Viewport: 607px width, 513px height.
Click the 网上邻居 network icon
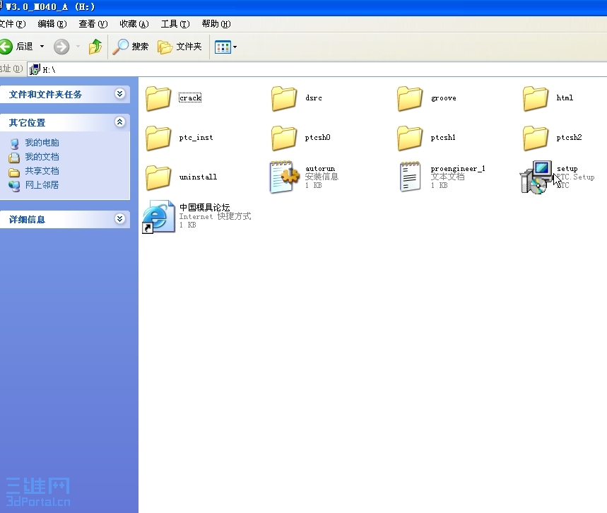[14, 187]
